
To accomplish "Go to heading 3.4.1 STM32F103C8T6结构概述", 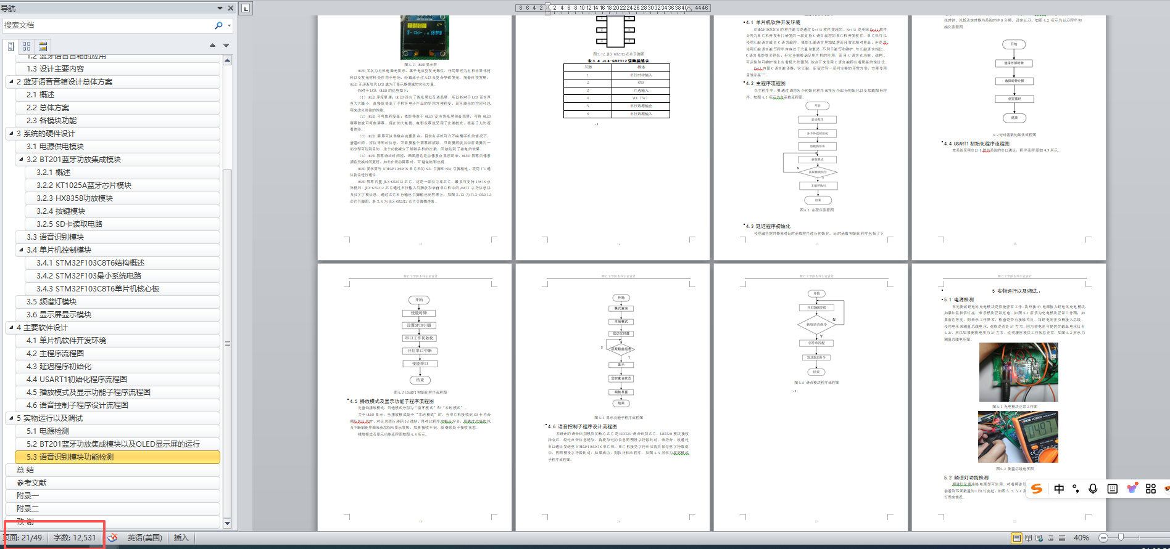I will (122, 262).
